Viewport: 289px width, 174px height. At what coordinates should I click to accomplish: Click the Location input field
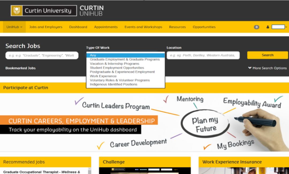point(203,55)
